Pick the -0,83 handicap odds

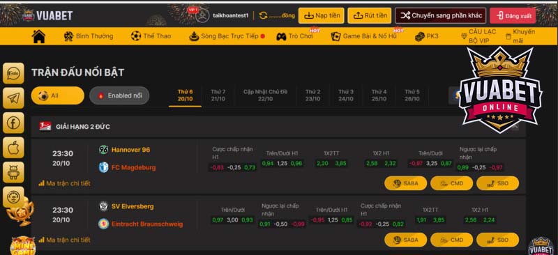point(217,167)
